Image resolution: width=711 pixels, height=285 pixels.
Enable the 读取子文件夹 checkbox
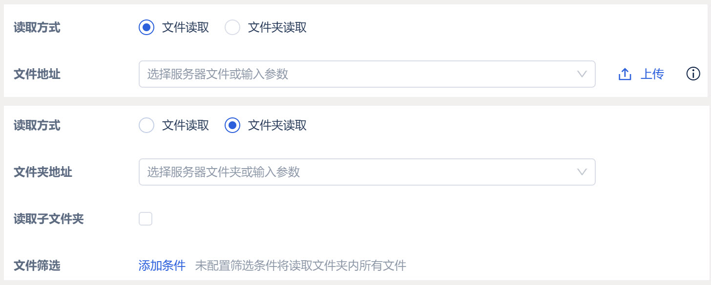(x=146, y=219)
